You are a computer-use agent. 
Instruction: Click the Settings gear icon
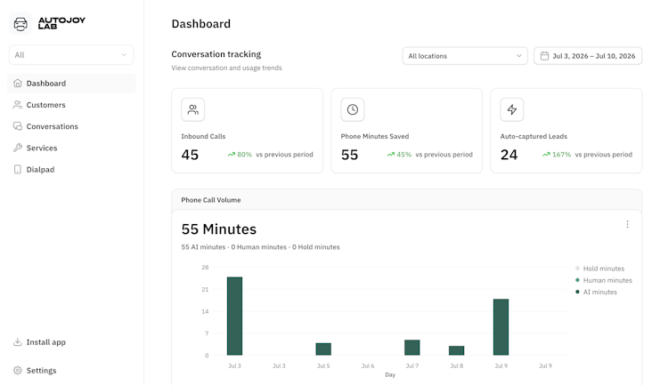tap(18, 371)
